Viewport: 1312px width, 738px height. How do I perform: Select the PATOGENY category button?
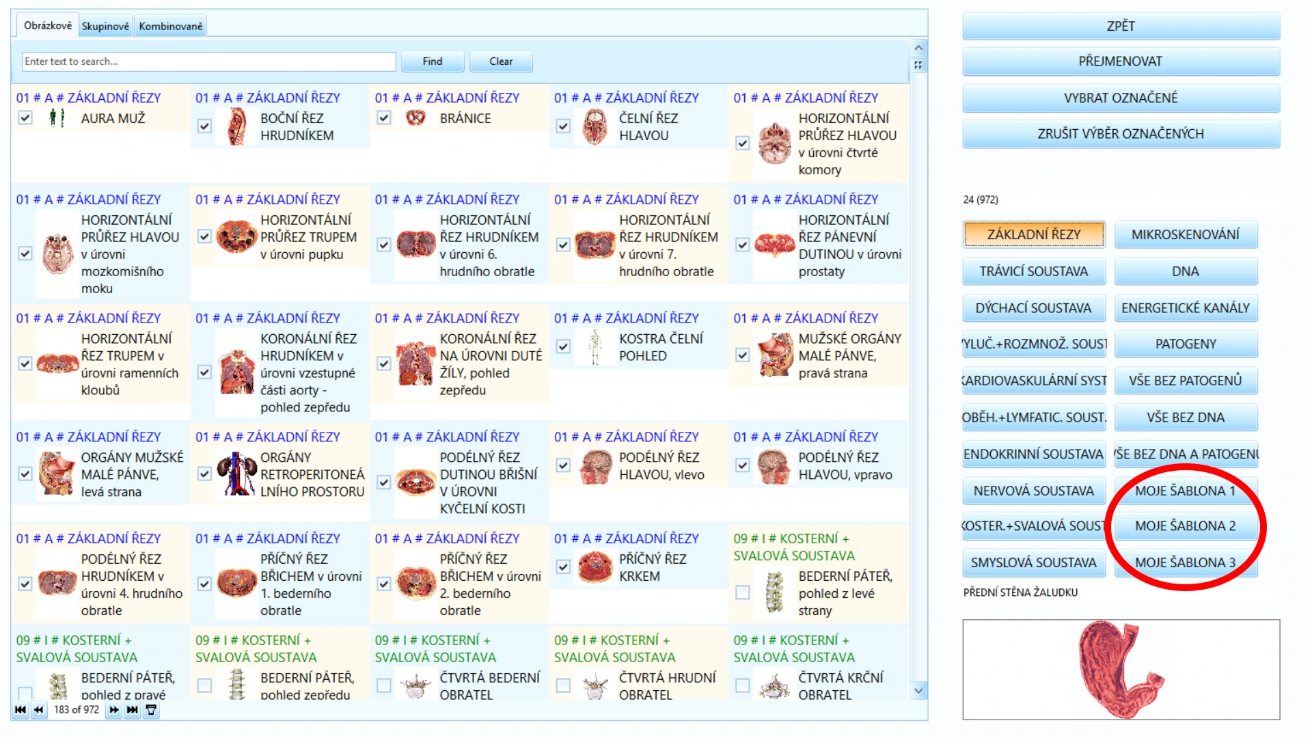pyautogui.click(x=1186, y=344)
